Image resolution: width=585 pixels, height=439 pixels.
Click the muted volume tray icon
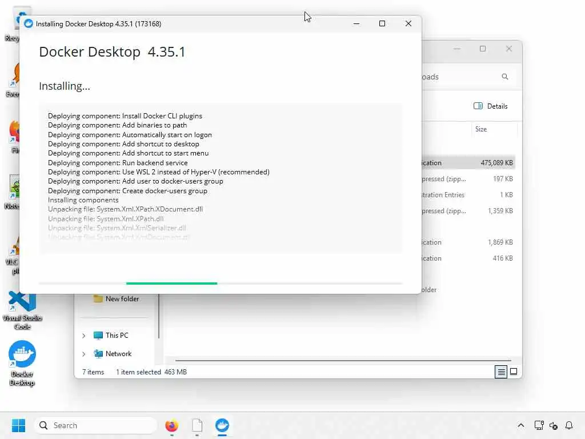pyautogui.click(x=554, y=425)
